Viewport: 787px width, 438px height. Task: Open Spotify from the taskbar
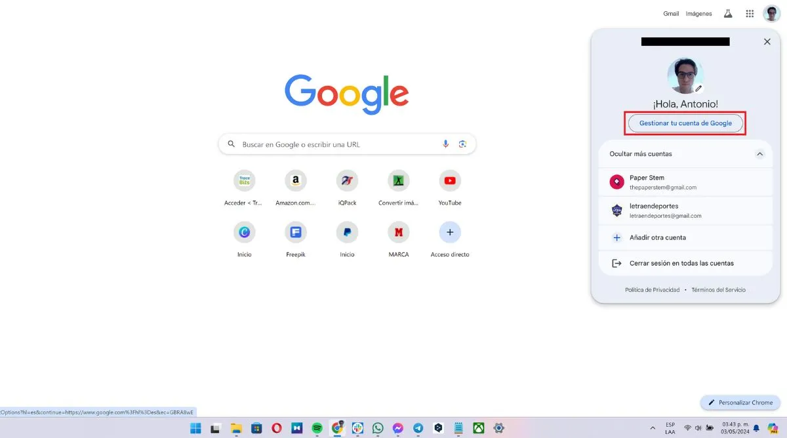click(x=317, y=428)
